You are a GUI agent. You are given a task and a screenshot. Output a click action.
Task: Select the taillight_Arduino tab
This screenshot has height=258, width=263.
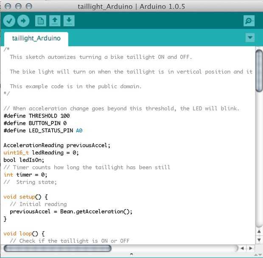(36, 39)
